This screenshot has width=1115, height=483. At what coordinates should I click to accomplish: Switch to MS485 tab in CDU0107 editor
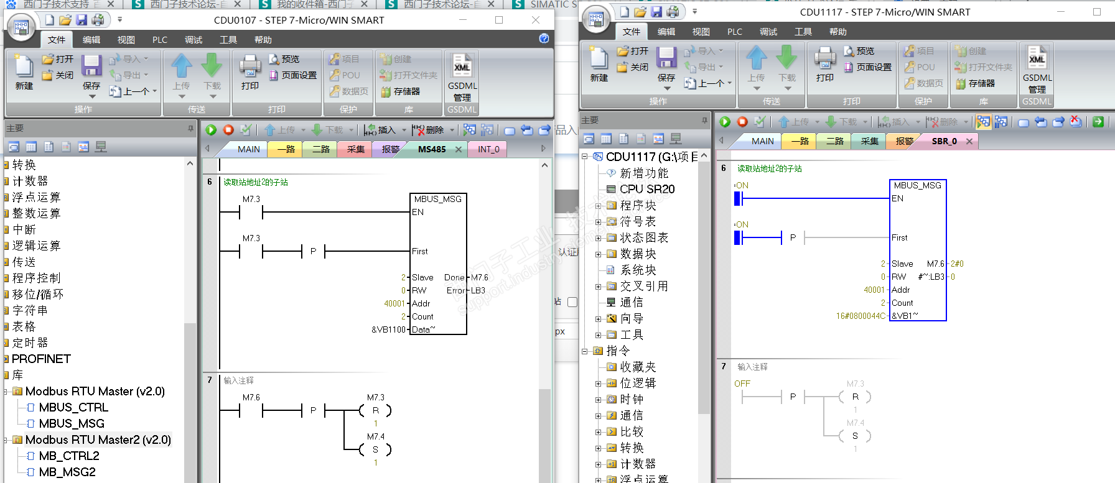(432, 149)
